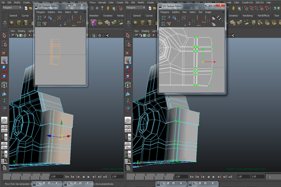
Task: Select the Rotate tool in right toolbox
Action: pyautogui.click(x=128, y=69)
